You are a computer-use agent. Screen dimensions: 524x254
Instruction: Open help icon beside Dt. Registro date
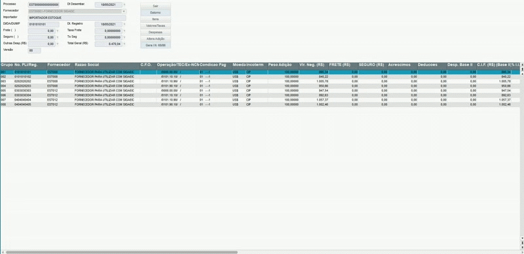pyautogui.click(x=124, y=25)
